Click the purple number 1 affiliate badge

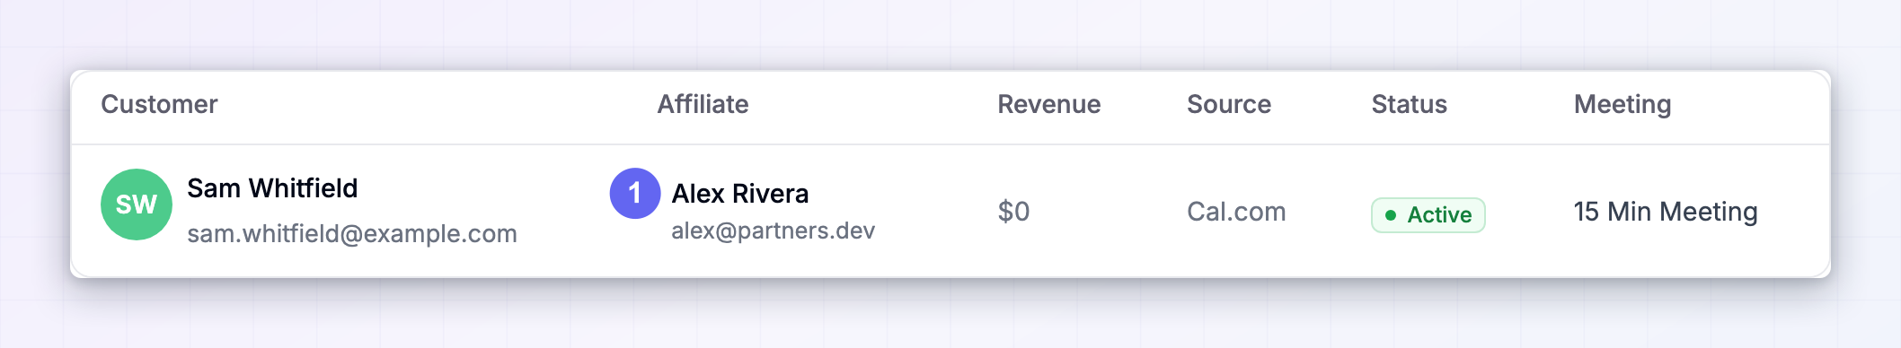[635, 193]
